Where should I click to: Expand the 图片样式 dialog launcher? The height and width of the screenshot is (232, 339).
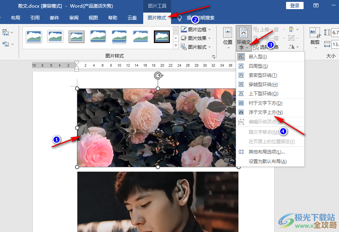[214, 56]
